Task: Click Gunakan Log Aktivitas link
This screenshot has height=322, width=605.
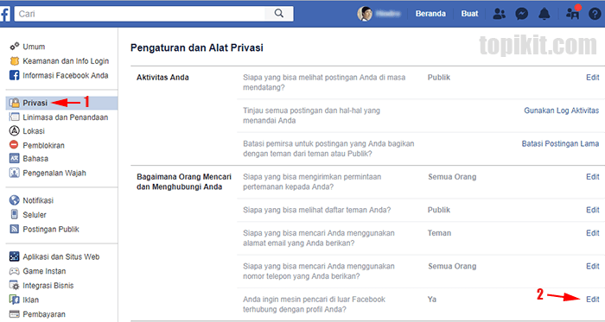Action: tap(562, 110)
